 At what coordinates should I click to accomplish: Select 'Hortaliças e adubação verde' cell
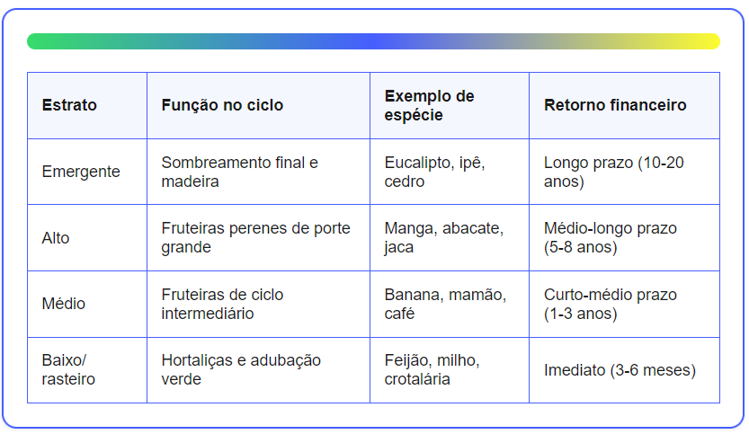point(258,370)
